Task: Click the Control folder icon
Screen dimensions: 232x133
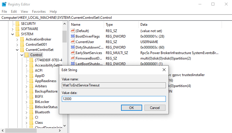Action: tap(27, 55)
